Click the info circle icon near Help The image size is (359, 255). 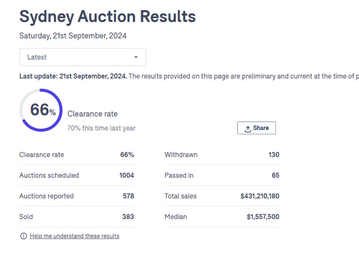click(x=23, y=236)
